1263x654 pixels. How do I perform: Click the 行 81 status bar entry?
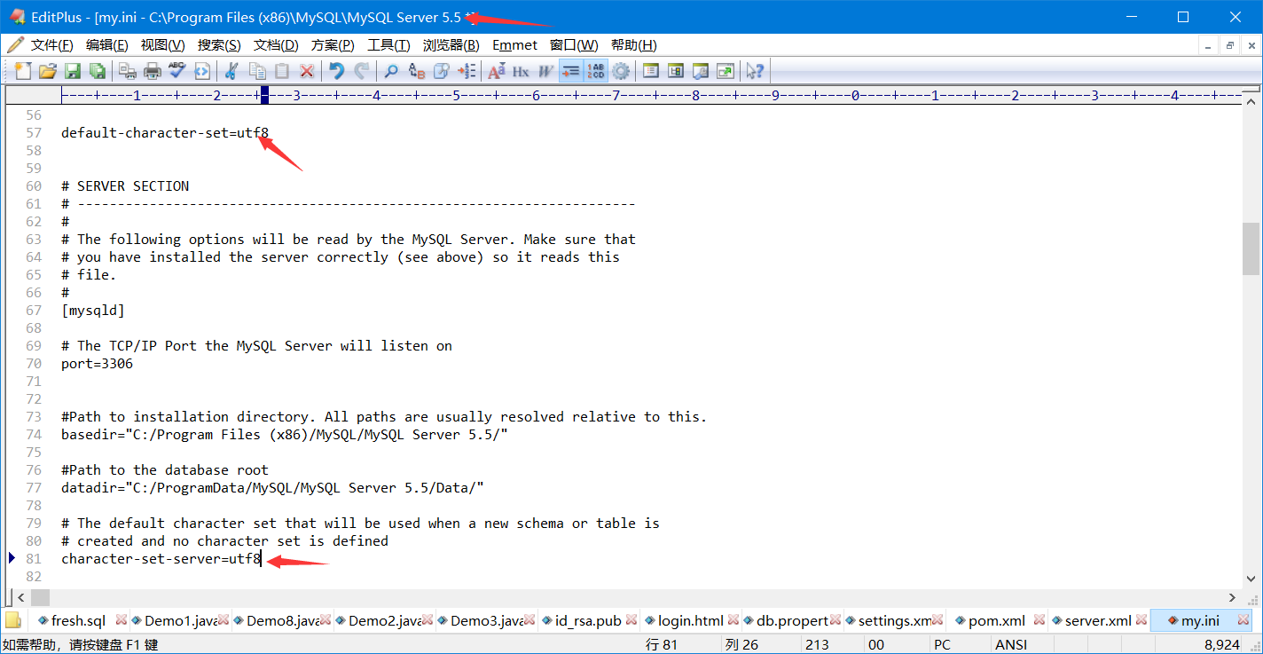pyautogui.click(x=662, y=645)
